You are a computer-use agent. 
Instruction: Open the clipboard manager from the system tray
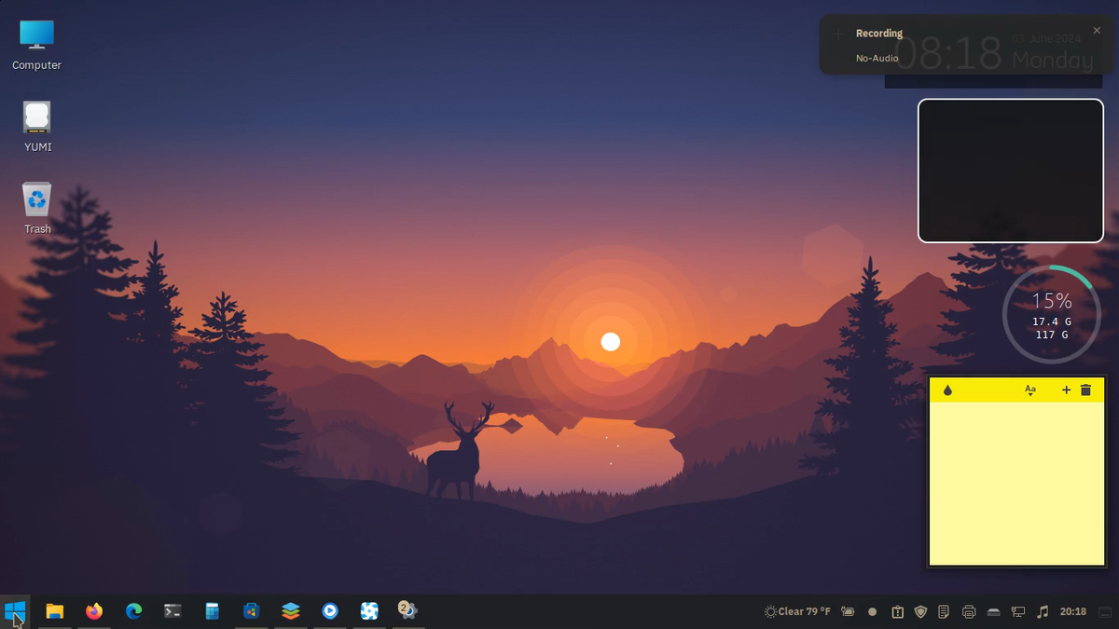pyautogui.click(x=897, y=611)
